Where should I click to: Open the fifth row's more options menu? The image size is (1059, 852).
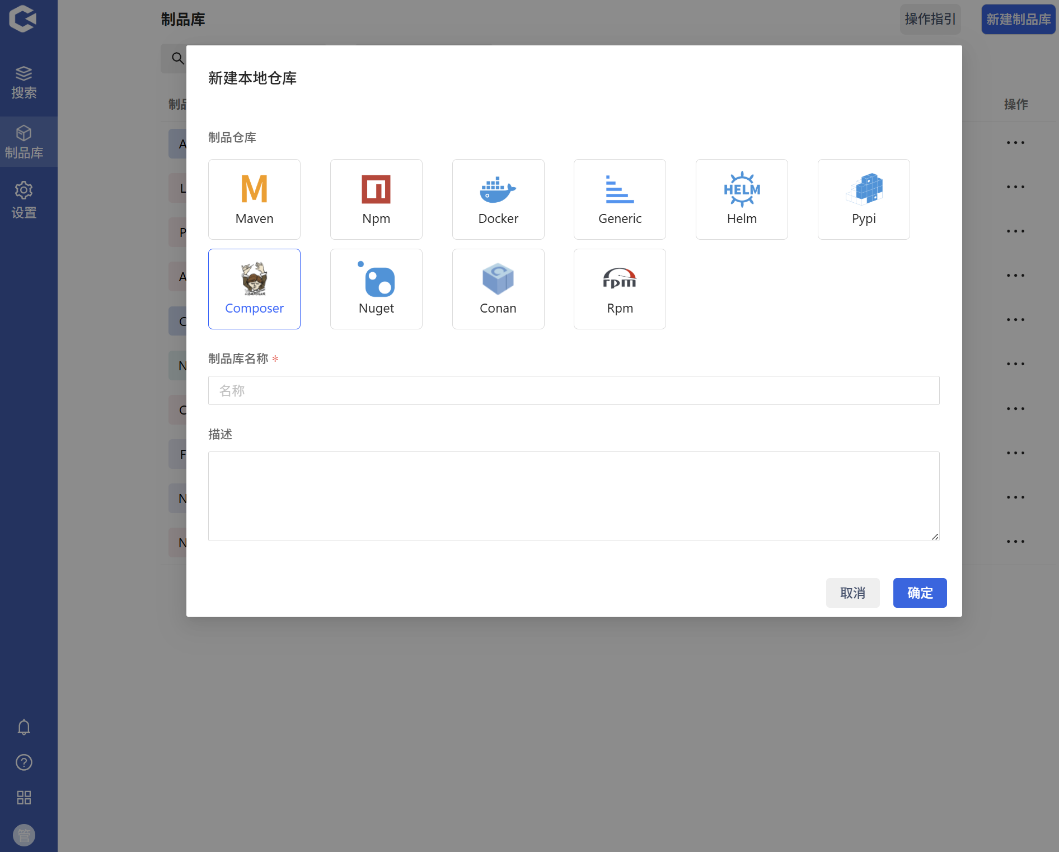tap(1015, 320)
